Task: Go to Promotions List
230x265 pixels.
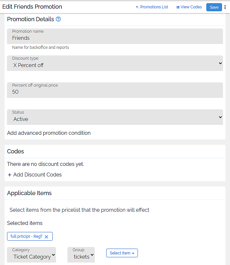Action: click(x=154, y=7)
